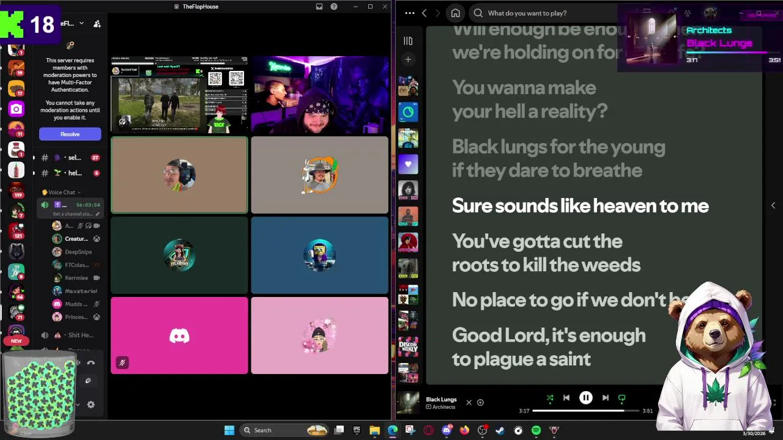The image size is (783, 440).
Task: Open the Spotify three-dot menu
Action: pyautogui.click(x=410, y=13)
